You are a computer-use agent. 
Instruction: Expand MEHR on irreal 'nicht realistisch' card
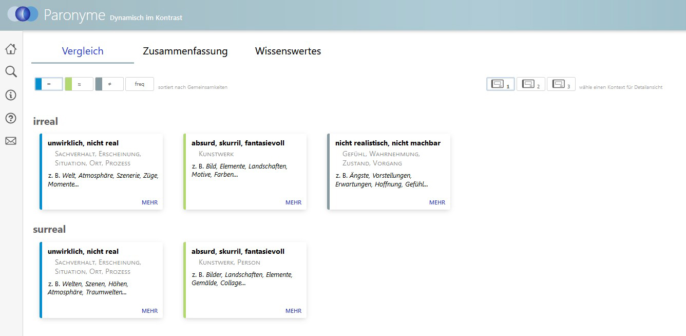(x=437, y=202)
